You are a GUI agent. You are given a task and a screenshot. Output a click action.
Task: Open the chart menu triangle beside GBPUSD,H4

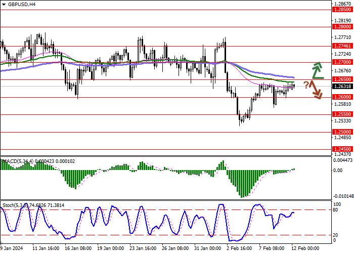coord(4,4)
